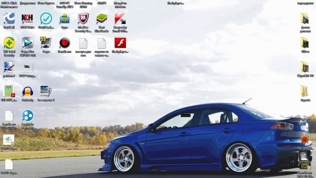Open the PDF file with green map

tap(9, 91)
